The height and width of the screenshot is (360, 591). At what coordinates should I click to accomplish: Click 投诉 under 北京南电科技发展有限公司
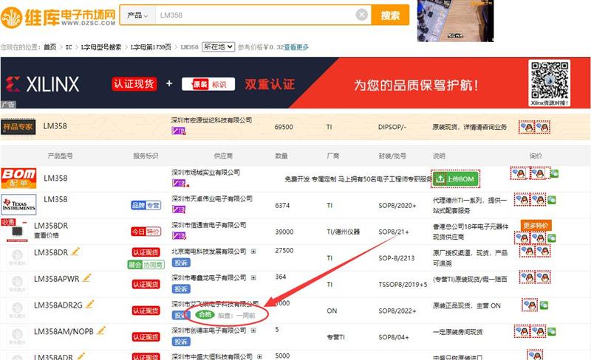(181, 263)
